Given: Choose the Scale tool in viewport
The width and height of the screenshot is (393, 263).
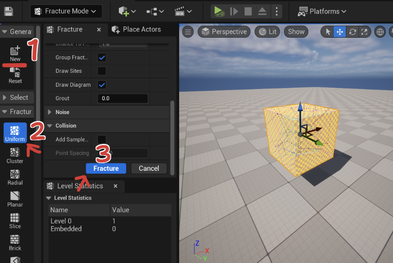Looking at the screenshot, I should [x=365, y=32].
